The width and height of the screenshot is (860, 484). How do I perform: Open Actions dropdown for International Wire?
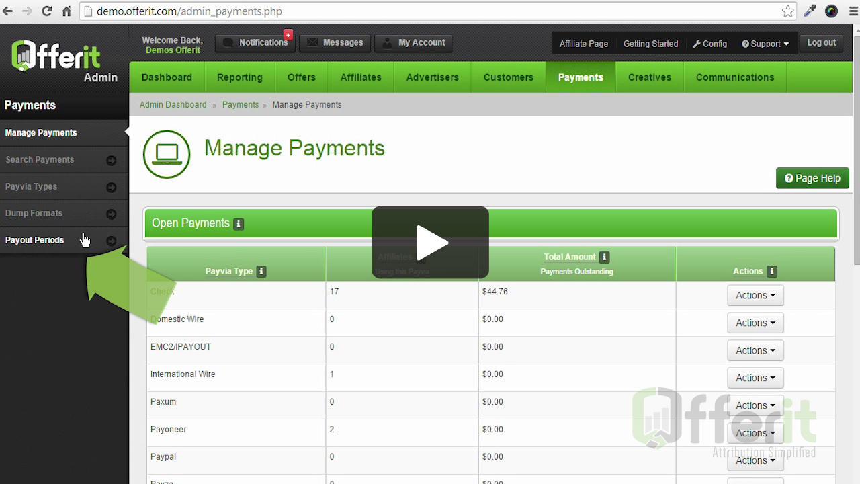(x=755, y=378)
